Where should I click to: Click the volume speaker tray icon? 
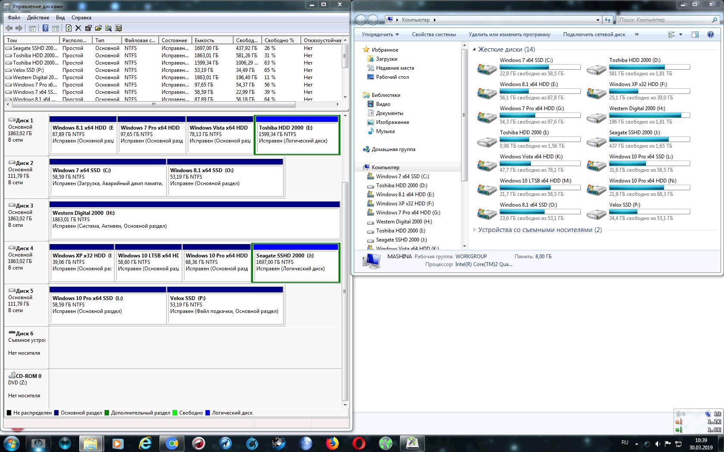pyautogui.click(x=658, y=444)
